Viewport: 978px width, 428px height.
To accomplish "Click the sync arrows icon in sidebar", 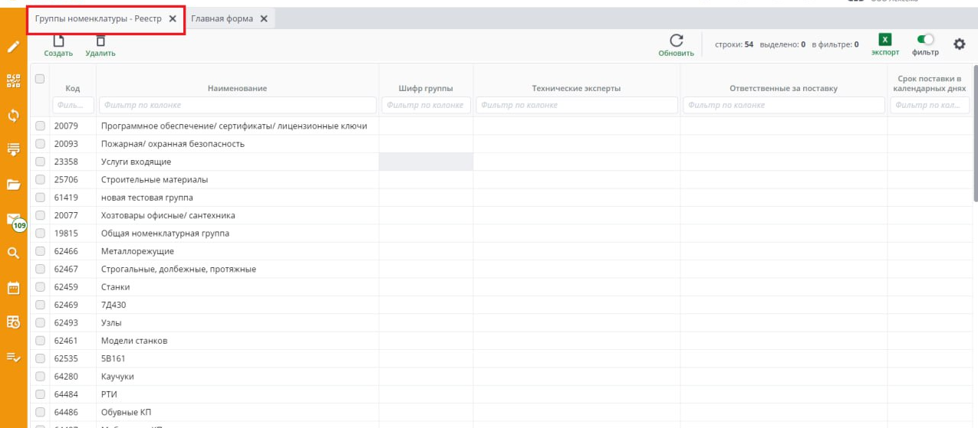I will 13,116.
